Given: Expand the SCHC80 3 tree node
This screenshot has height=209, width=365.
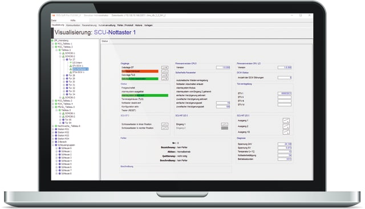Looking at the screenshot, I should 60,98.
